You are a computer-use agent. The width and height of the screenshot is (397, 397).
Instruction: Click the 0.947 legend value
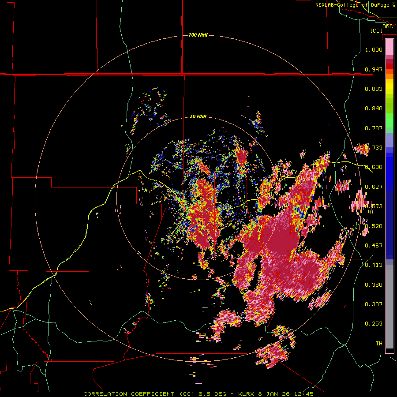pos(374,69)
